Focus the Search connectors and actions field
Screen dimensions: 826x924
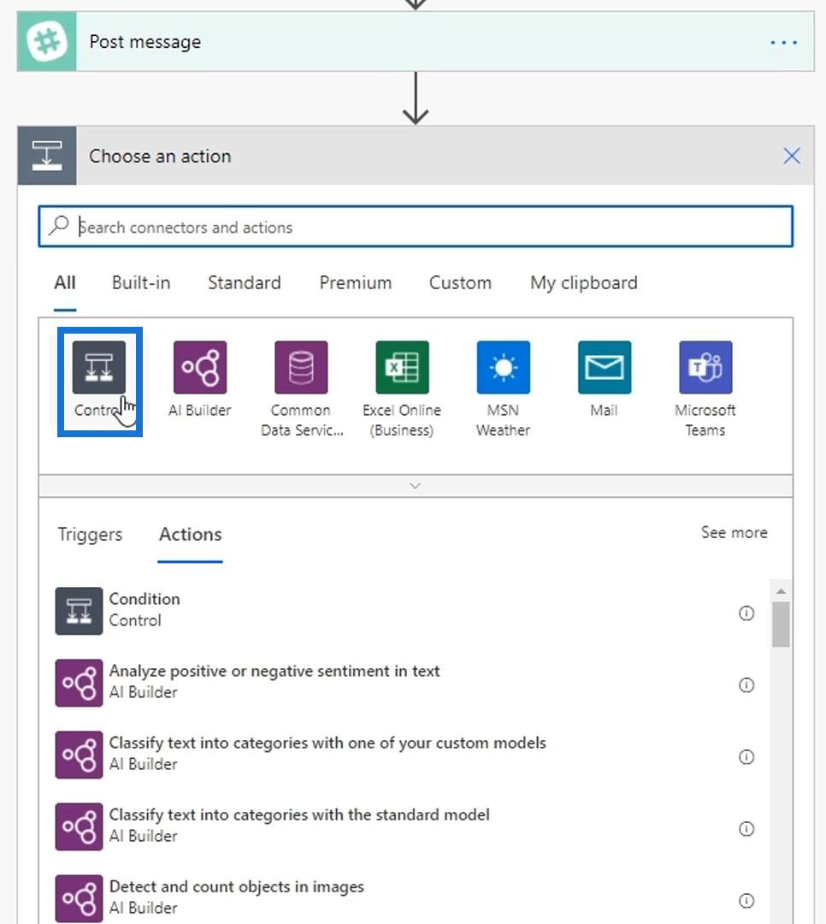416,226
